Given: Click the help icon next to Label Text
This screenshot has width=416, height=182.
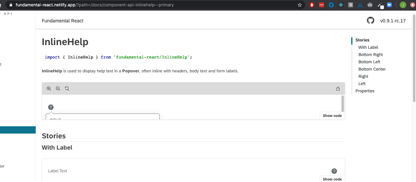Looking at the screenshot, I should 334,171.
